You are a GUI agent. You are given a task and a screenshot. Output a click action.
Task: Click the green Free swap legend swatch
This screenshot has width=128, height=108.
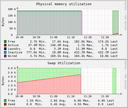tap(5, 101)
